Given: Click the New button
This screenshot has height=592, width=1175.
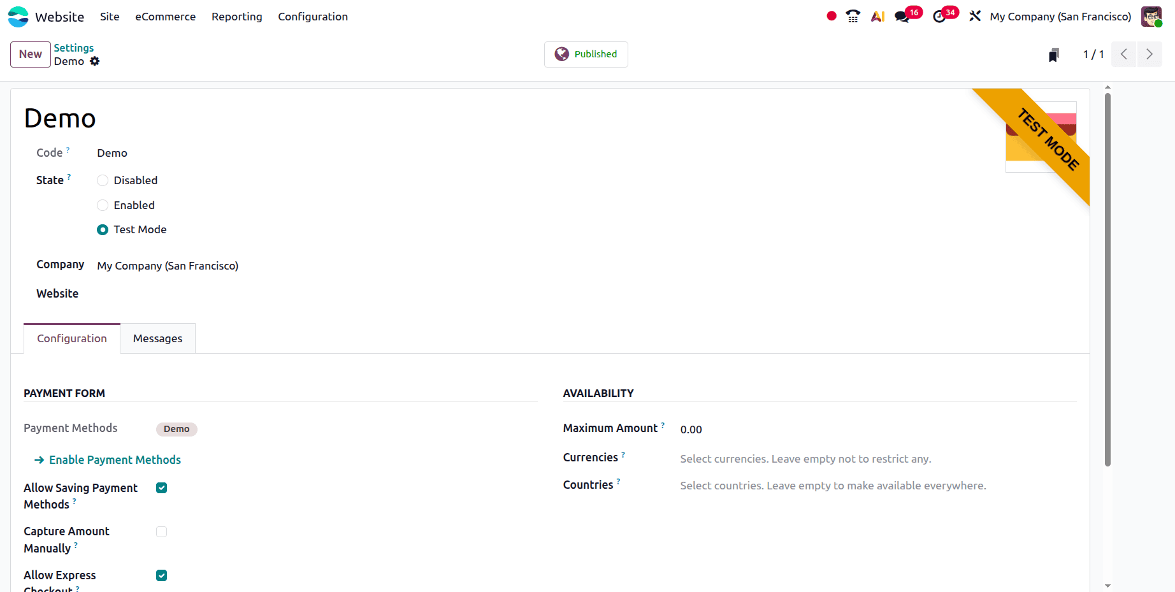Looking at the screenshot, I should coord(31,54).
